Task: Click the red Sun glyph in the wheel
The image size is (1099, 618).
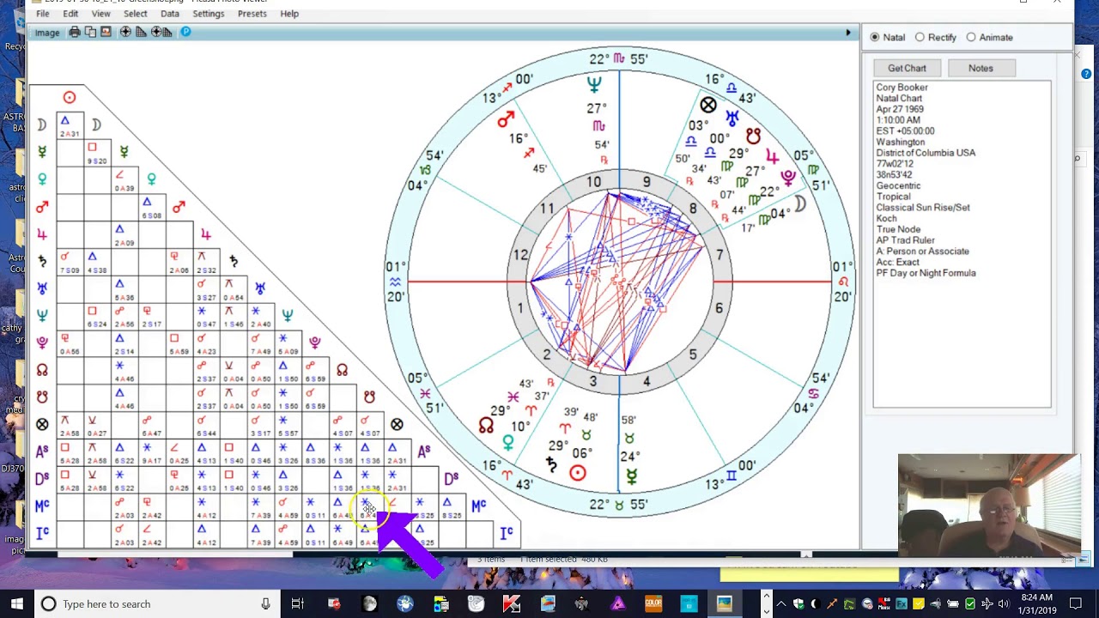Action: [578, 473]
